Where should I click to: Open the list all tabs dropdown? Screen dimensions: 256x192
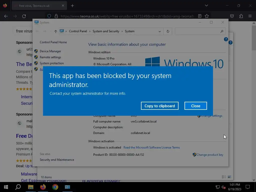pos(206,5)
